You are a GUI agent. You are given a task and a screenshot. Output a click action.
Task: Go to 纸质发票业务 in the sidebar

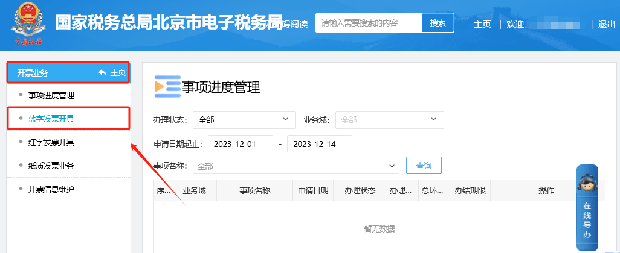pos(51,166)
